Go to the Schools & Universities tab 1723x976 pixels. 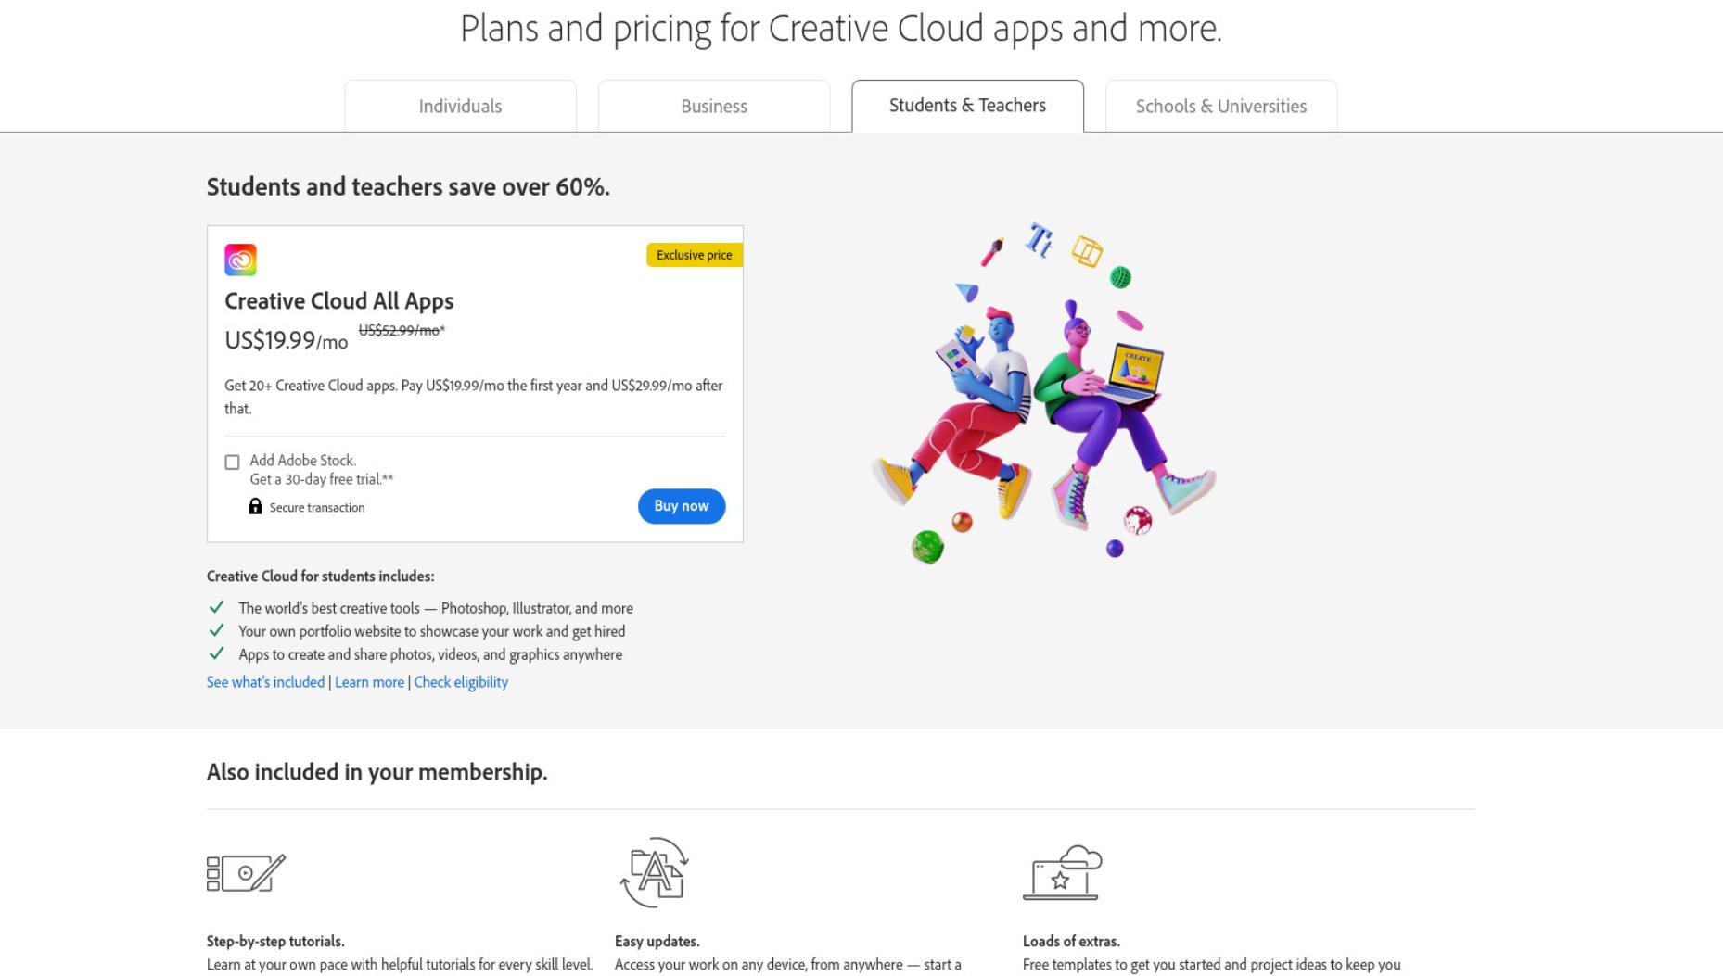1221,106
